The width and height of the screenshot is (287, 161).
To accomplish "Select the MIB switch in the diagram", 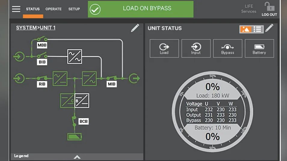I will pos(112,78).
